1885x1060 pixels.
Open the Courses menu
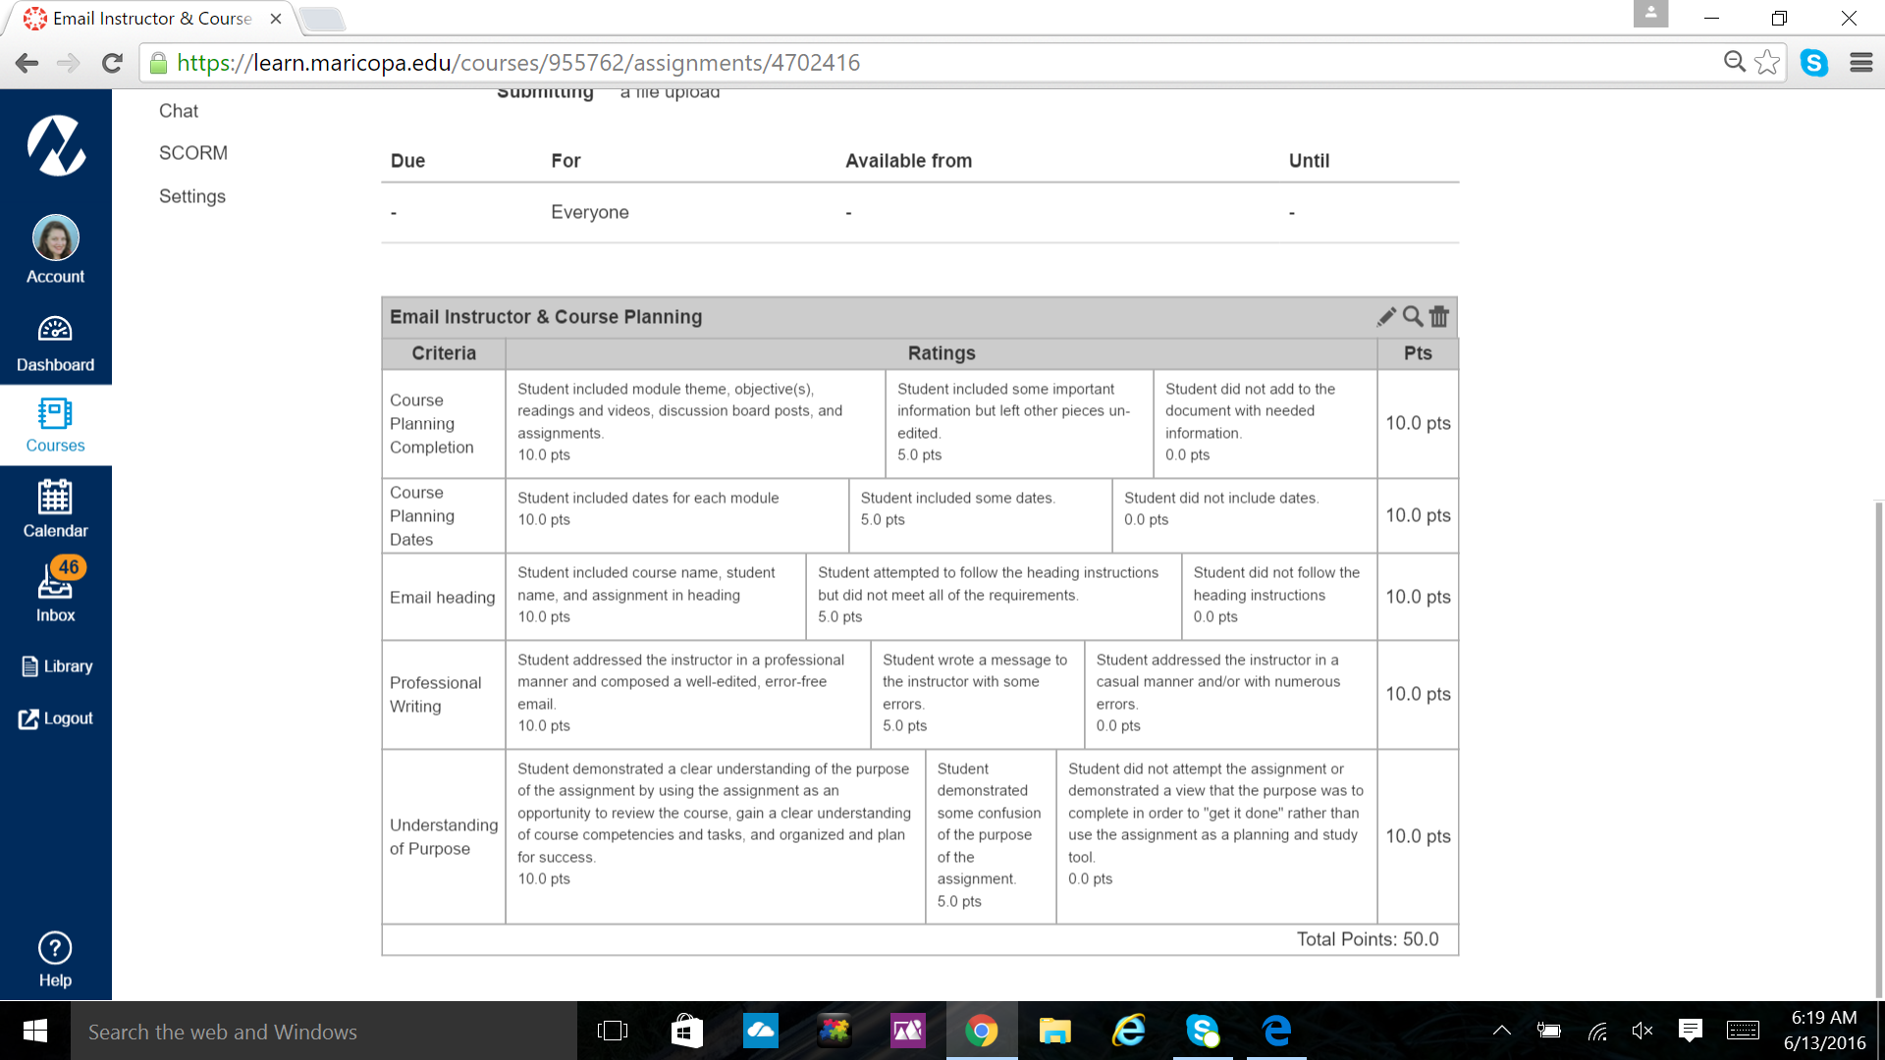tap(56, 425)
